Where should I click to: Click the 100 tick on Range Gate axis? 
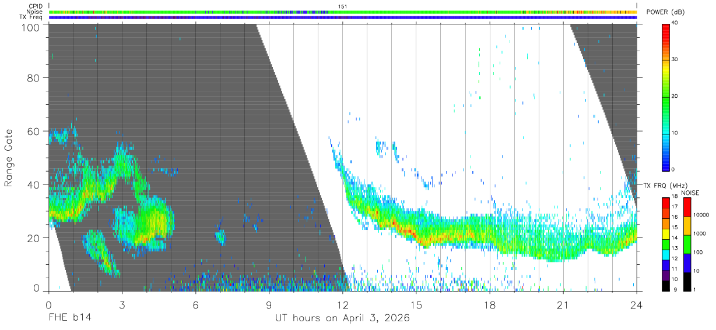[x=31, y=27]
